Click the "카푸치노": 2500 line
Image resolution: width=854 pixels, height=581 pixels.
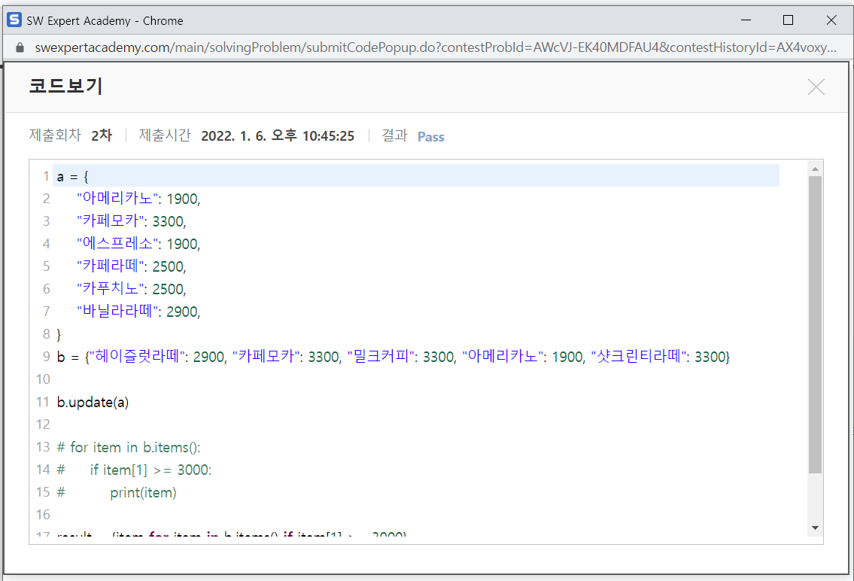pyautogui.click(x=131, y=288)
